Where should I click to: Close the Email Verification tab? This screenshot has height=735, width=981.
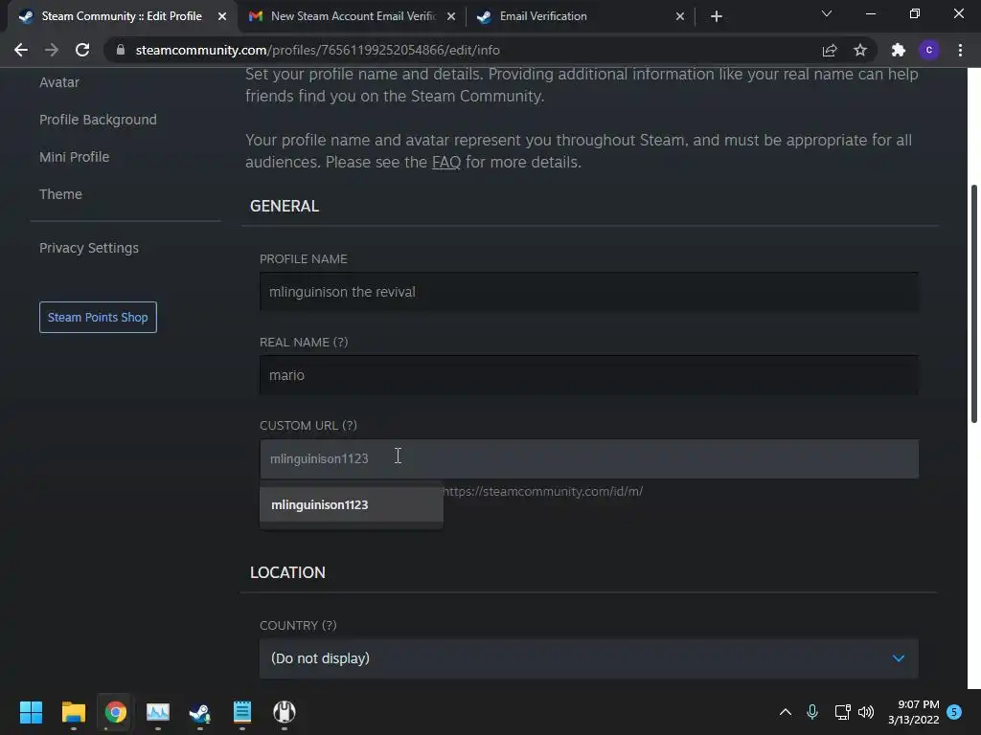680,16
